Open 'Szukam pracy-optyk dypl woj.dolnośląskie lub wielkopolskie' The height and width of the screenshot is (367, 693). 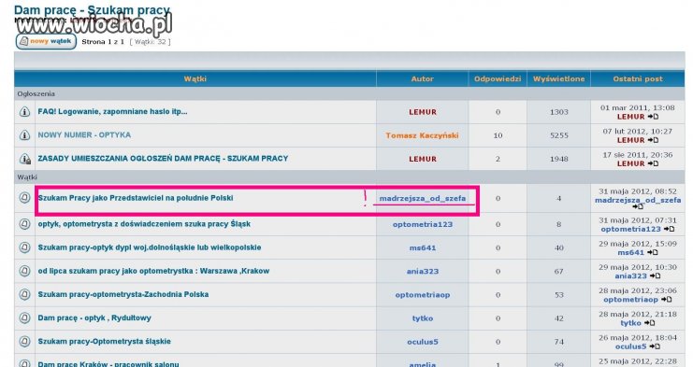[150, 247]
